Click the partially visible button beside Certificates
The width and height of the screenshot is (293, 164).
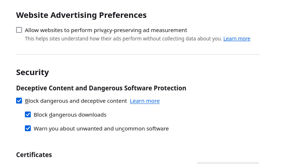[x=228, y=163]
